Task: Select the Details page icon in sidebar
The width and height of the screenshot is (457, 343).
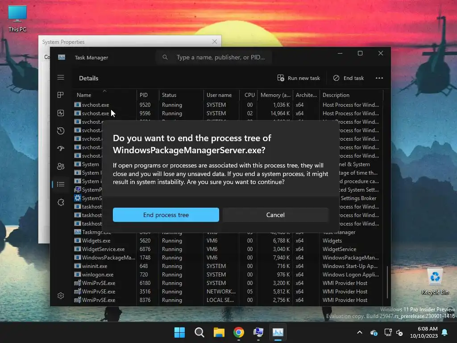Action: [x=61, y=184]
